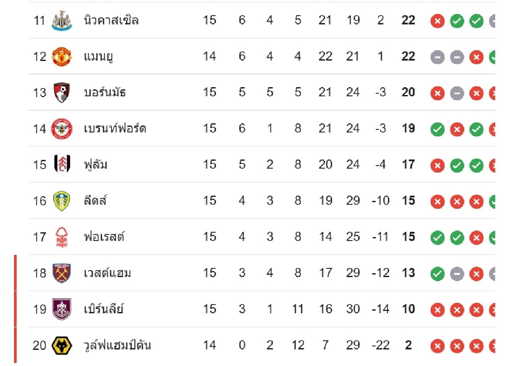Image resolution: width=524 pixels, height=366 pixels.
Task: Select the เบรนท์ฟอร์ด team name
Action: click(115, 129)
